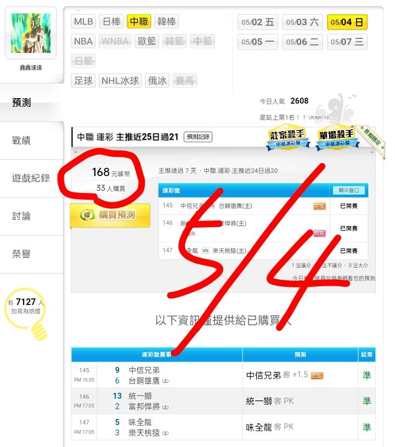This screenshot has height=447, width=395.
Task: Select date 05/04 日
Action: pos(347,22)
